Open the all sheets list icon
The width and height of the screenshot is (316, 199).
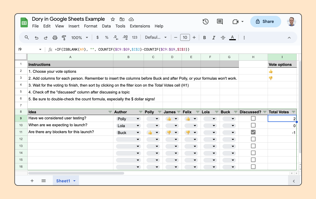43,181
